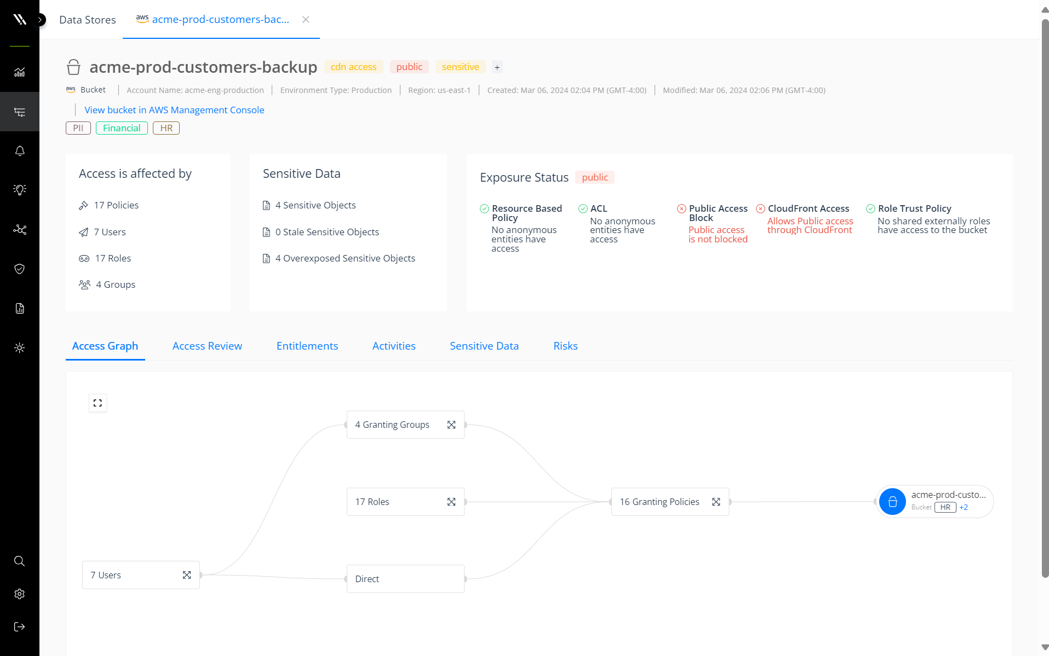The height and width of the screenshot is (656, 1049).
Task: Click 'Allows Public access through CloudFront' text
Action: pyautogui.click(x=810, y=225)
